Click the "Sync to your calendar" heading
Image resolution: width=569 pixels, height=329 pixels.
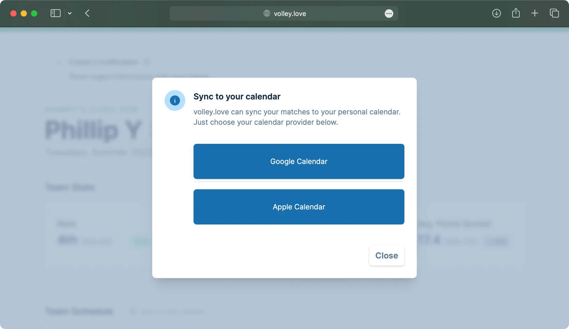[x=237, y=97]
